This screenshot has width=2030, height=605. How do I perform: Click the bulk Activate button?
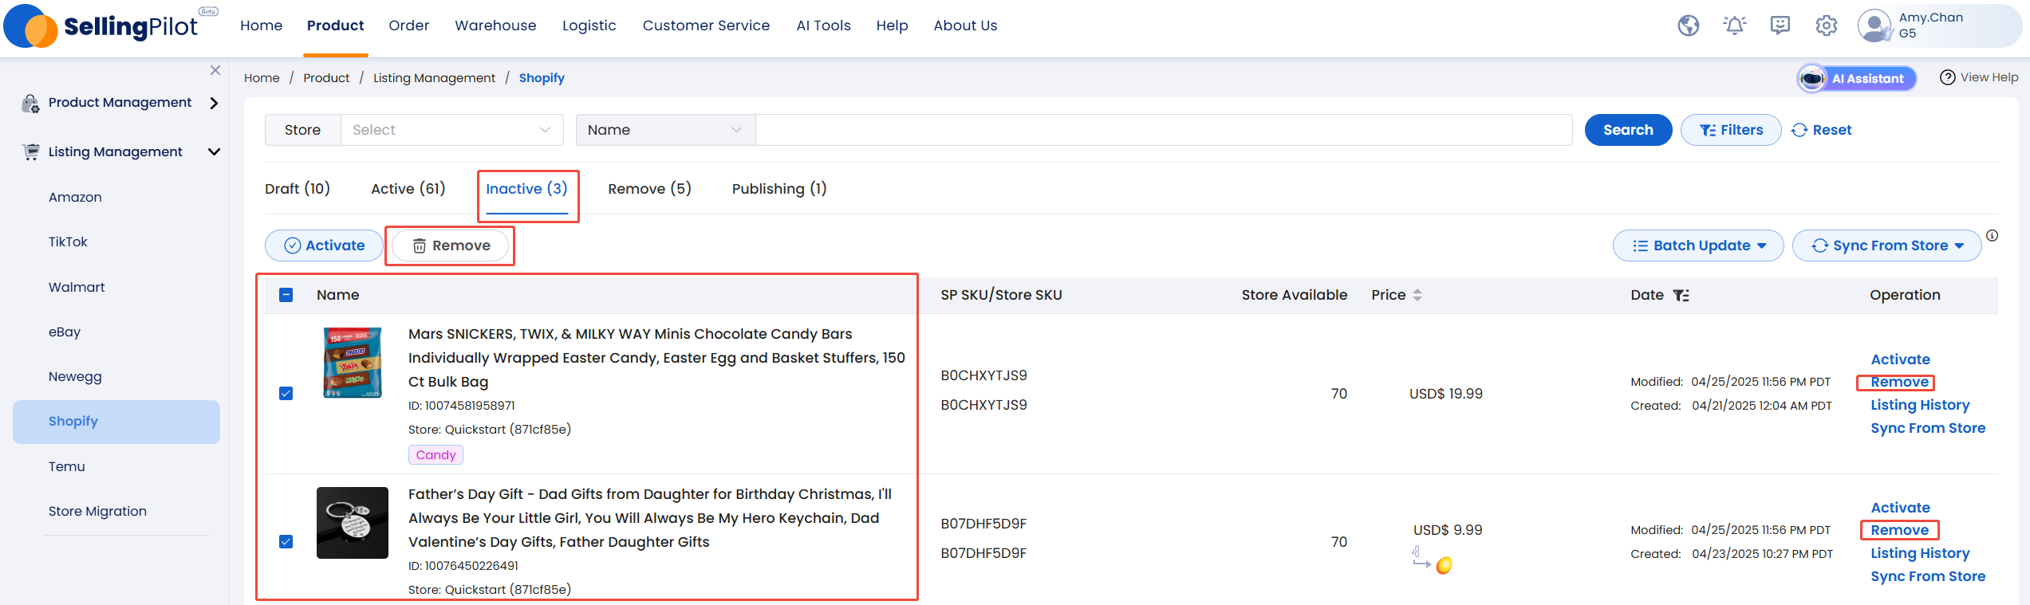tap(324, 246)
